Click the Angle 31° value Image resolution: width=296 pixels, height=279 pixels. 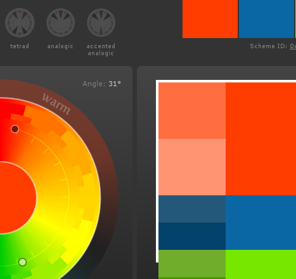[x=115, y=84]
